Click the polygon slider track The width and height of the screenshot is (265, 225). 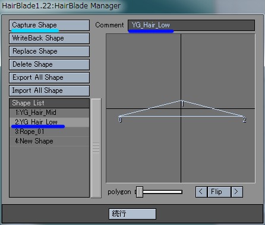point(162,192)
